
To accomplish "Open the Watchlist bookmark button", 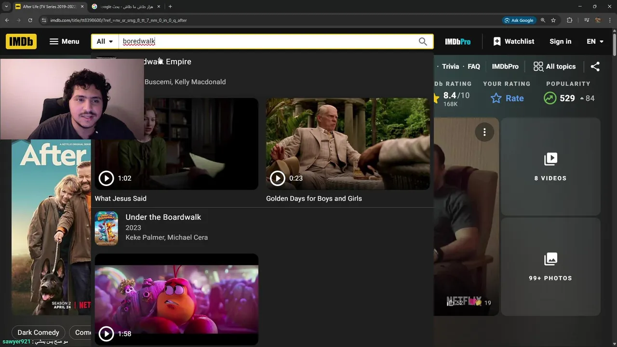I will coord(514,41).
